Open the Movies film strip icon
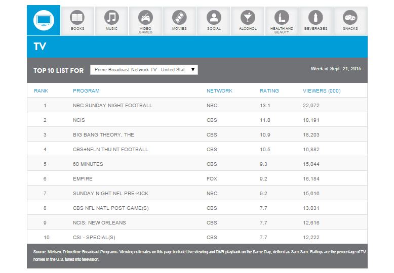Screen dimensions: 394x273 179,18
